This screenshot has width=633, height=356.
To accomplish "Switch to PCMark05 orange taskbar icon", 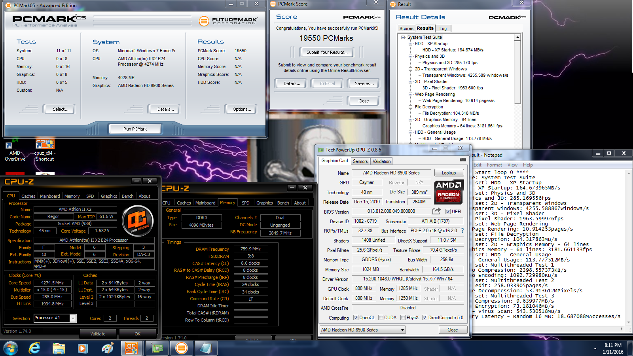I will click(182, 348).
